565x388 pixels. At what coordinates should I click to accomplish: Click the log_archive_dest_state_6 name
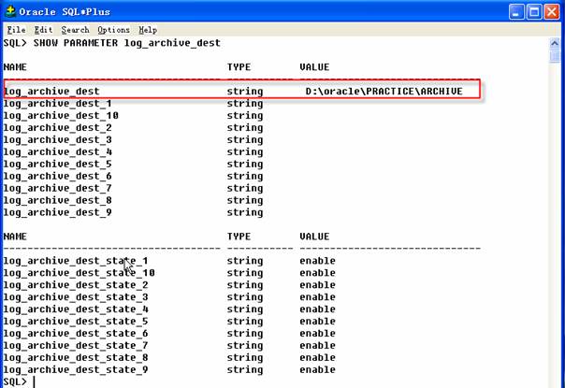(x=76, y=334)
